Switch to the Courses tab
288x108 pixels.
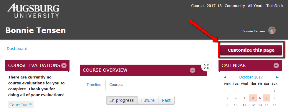coord(116,85)
